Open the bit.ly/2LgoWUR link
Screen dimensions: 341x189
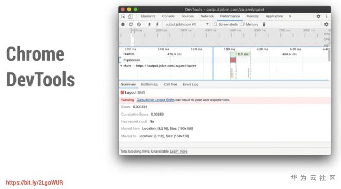[x=35, y=183]
